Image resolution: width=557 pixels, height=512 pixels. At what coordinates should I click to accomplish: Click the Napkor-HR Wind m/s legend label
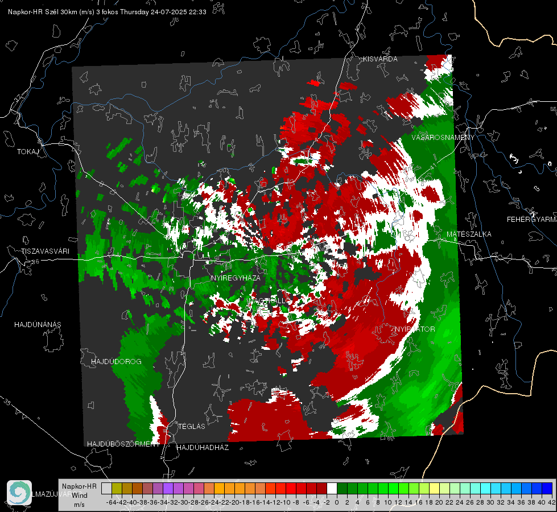pos(79,496)
